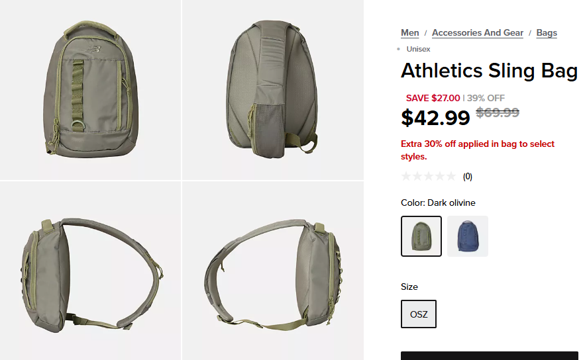Click the crossed-out $69.99 original price
The width and height of the screenshot is (585, 360).
point(498,112)
